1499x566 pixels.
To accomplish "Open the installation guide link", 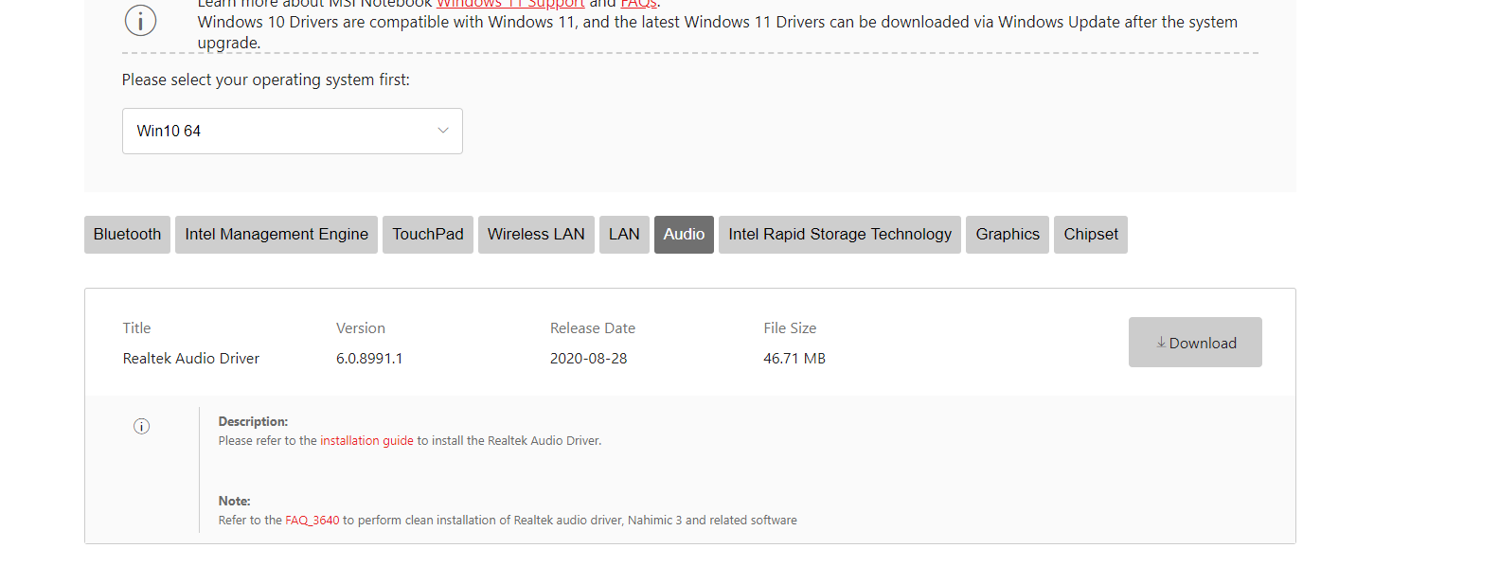I will click(366, 441).
